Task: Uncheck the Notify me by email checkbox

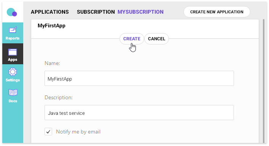Action: (48, 132)
